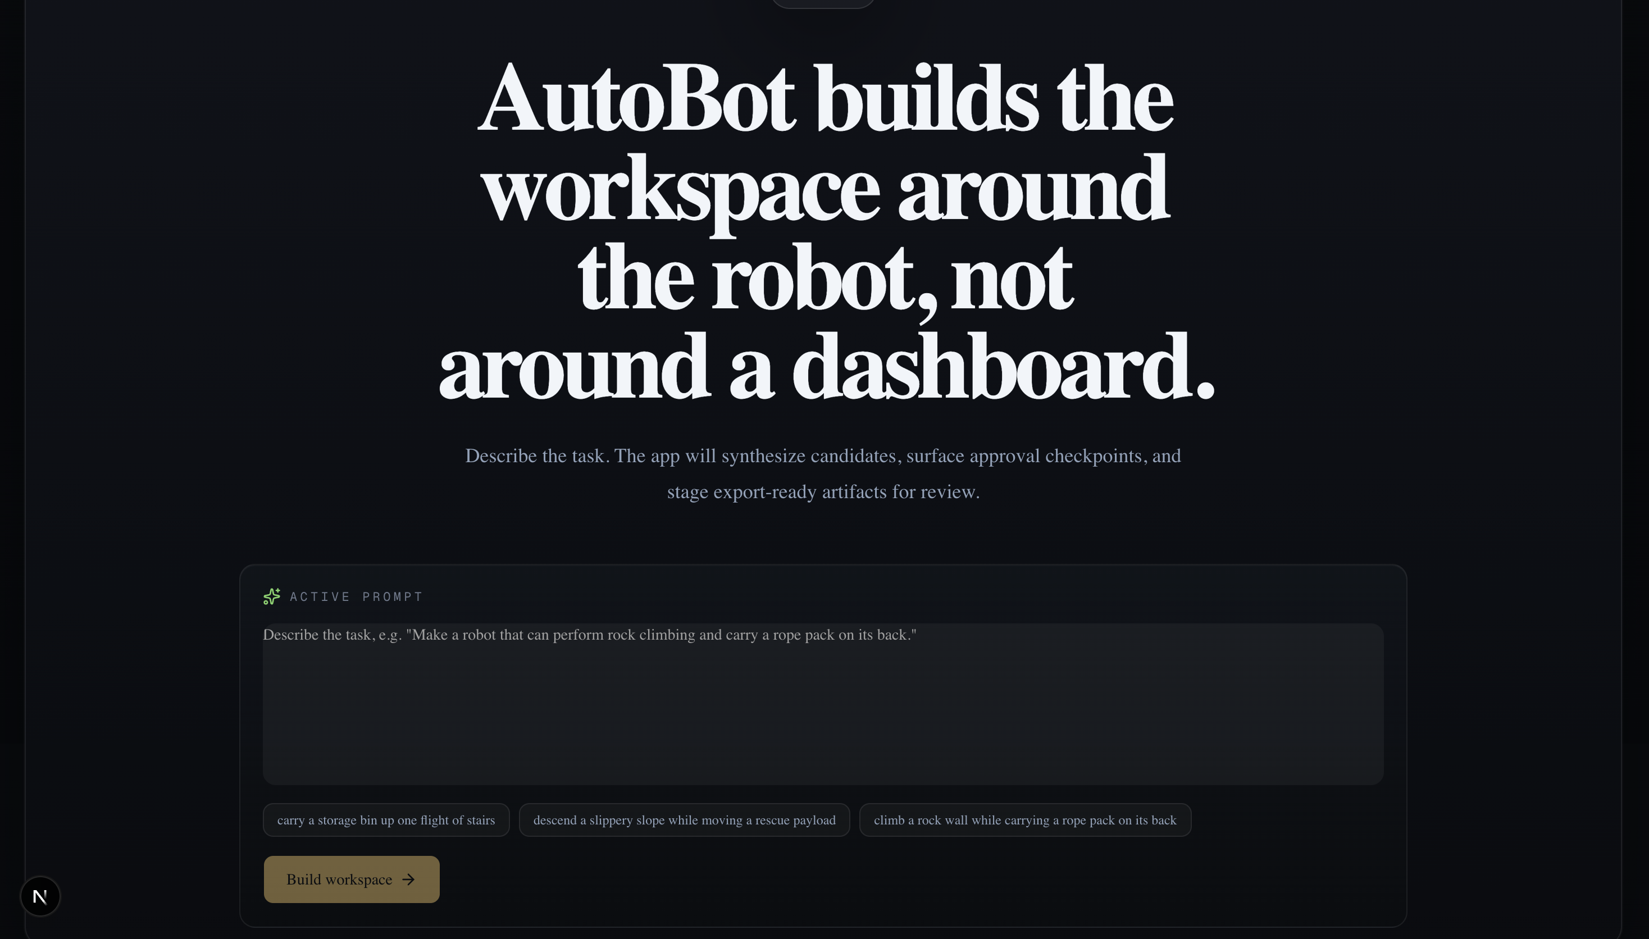Open the Next.js dev tools N badge
This screenshot has height=939, width=1649.
(40, 896)
